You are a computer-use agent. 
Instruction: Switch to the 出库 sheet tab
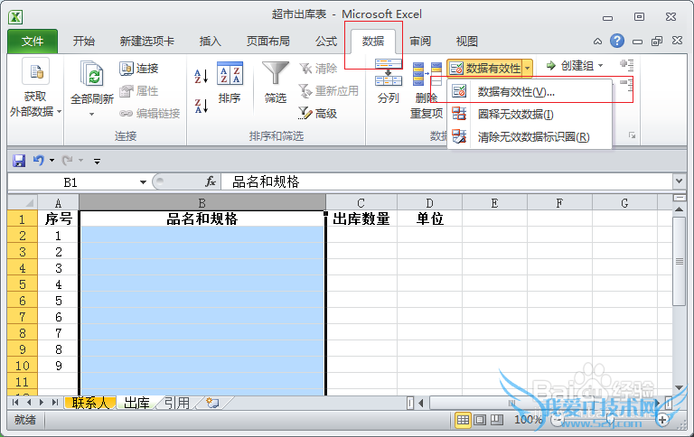tap(136, 403)
